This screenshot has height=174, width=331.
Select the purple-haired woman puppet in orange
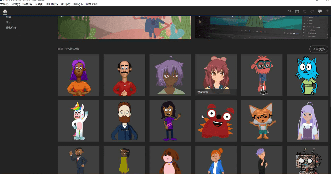[79, 75]
